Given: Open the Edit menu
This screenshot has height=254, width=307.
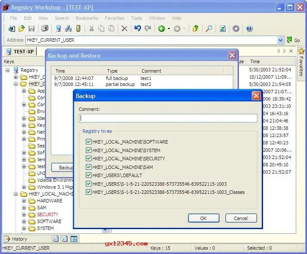Looking at the screenshot, I should point(28,18).
